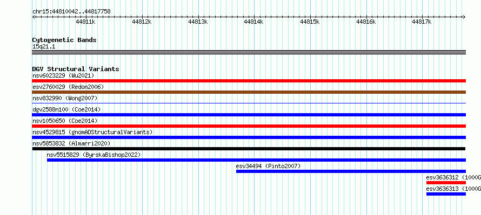Click the Cytogenetic Bands track title
The height and width of the screenshot is (215, 481).
click(64, 40)
